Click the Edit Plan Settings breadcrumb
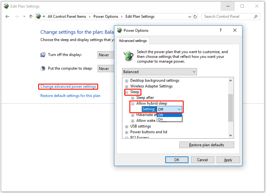The width and height of the screenshot is (266, 193). pyautogui.click(x=140, y=17)
